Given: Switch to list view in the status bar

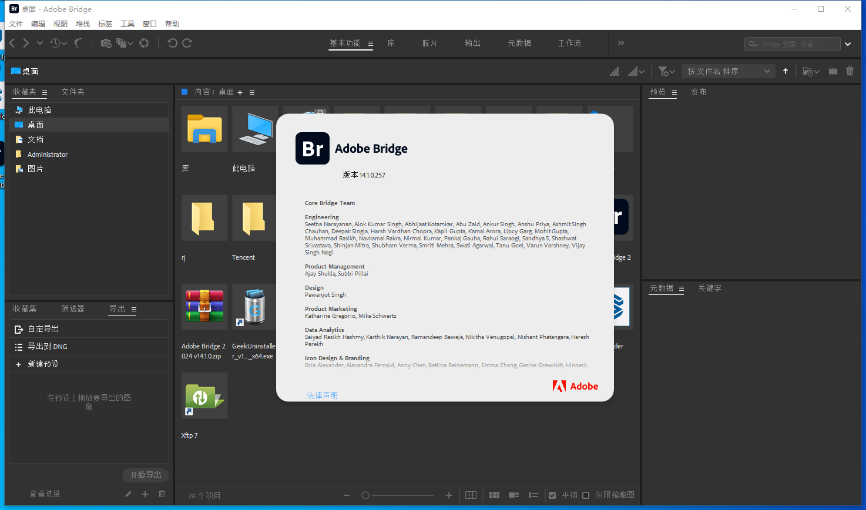Looking at the screenshot, I should (533, 495).
